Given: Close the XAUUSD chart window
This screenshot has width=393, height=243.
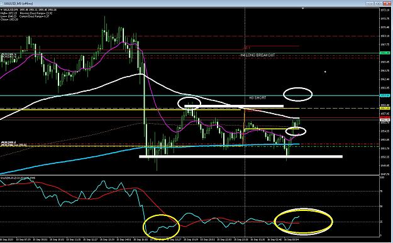Looking at the screenshot, I should pos(387,4).
